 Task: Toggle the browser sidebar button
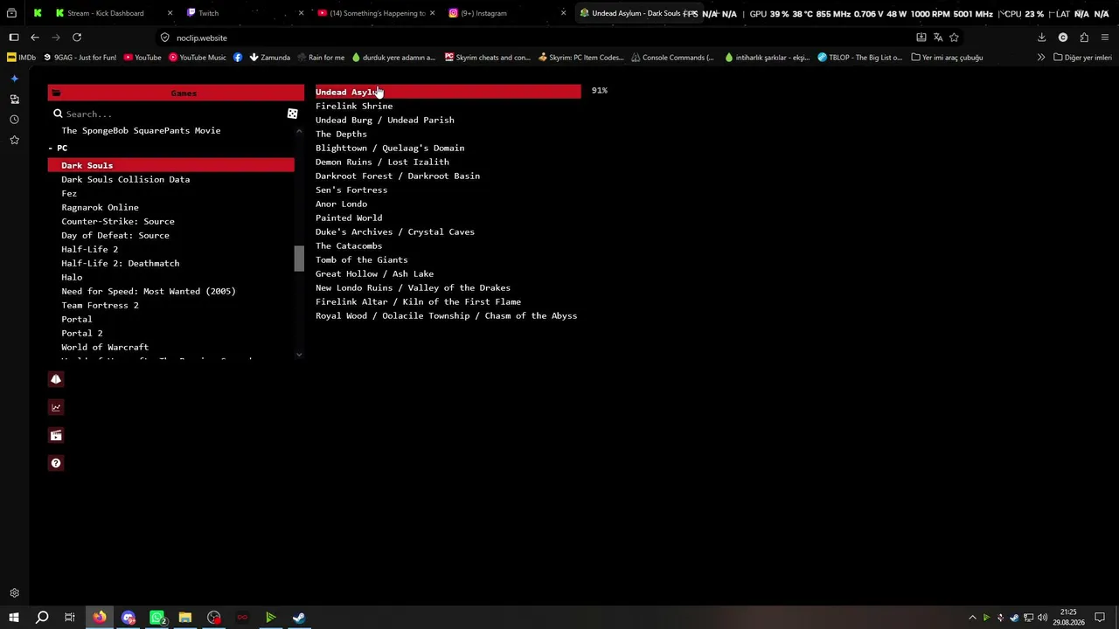click(x=14, y=38)
